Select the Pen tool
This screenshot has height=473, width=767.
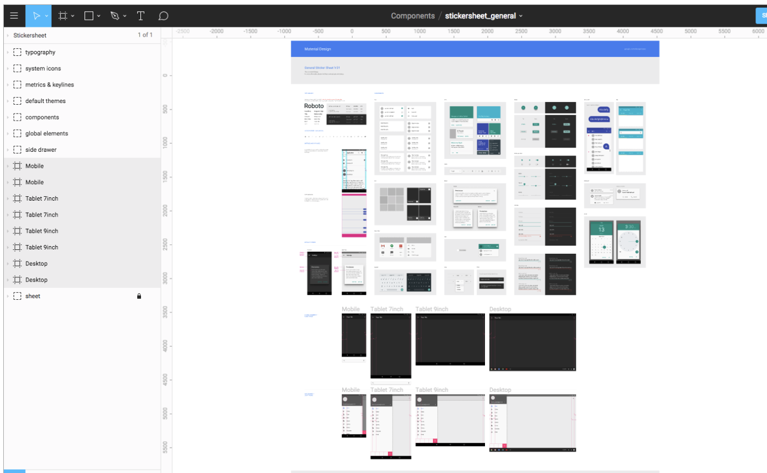tap(115, 16)
